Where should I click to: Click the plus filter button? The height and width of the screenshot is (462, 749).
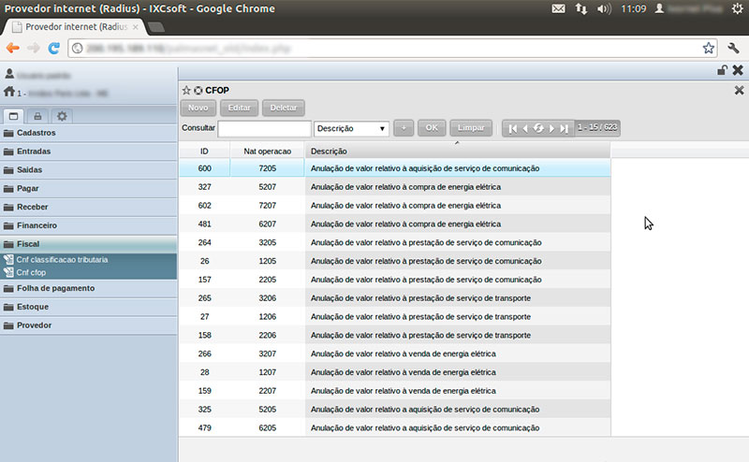(404, 128)
